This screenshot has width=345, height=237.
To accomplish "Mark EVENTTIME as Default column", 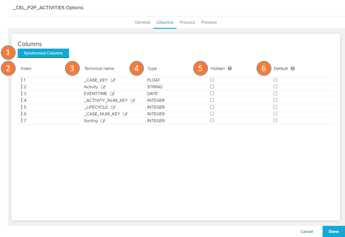I will 275,94.
